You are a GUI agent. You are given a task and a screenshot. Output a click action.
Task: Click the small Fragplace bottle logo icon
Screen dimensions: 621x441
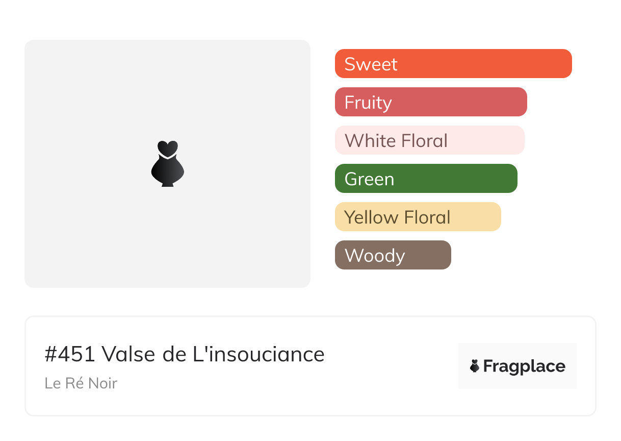point(475,366)
